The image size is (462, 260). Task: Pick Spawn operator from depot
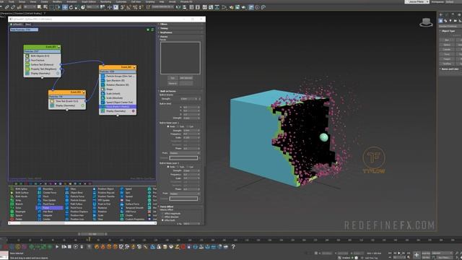[17, 215]
